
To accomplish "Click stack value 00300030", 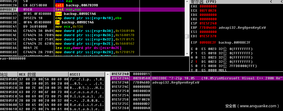I will click(x=142, y=91).
